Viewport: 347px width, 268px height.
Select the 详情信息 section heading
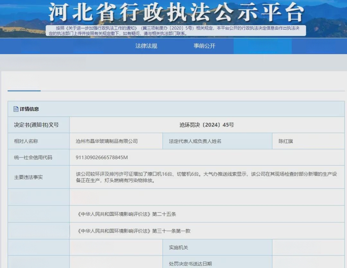[29, 109]
